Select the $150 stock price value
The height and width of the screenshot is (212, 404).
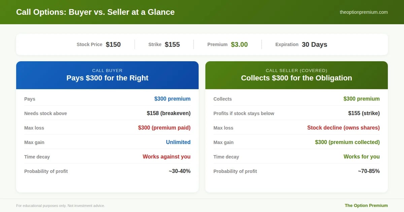coord(113,44)
